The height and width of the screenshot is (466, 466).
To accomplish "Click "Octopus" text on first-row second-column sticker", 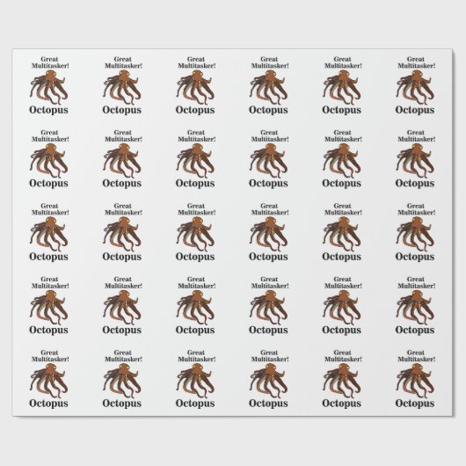I will [122, 110].
